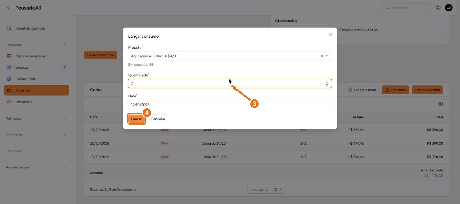460x204 pixels.
Task: Select the 20/10/2026 date cell
Action: click(x=99, y=144)
